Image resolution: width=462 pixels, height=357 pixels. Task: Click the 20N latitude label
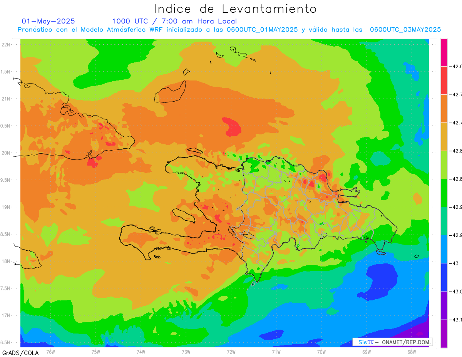(x=7, y=153)
